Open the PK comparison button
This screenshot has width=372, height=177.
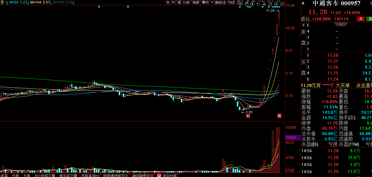[x=174, y=2]
